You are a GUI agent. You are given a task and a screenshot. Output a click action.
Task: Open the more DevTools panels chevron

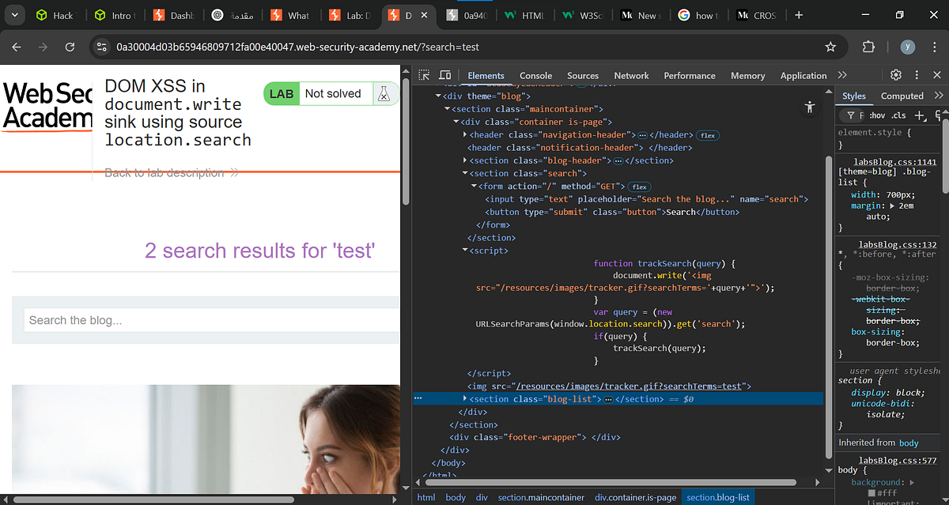[x=841, y=75]
